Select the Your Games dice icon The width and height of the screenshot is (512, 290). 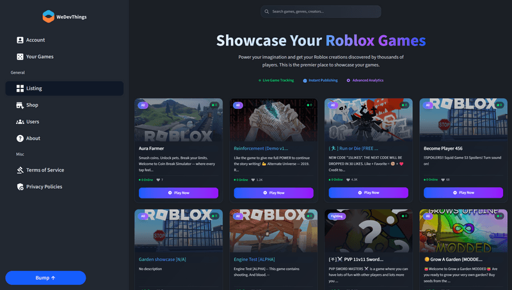point(20,56)
